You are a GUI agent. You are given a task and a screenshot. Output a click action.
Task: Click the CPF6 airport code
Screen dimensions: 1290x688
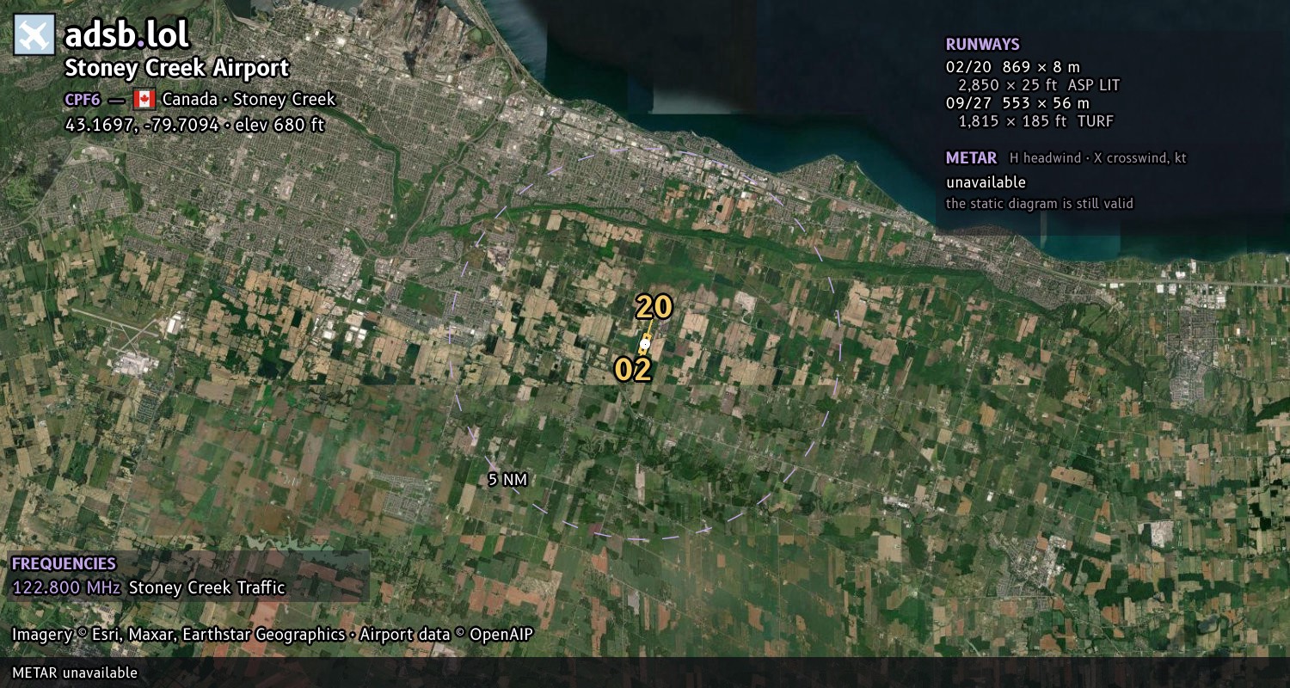83,100
